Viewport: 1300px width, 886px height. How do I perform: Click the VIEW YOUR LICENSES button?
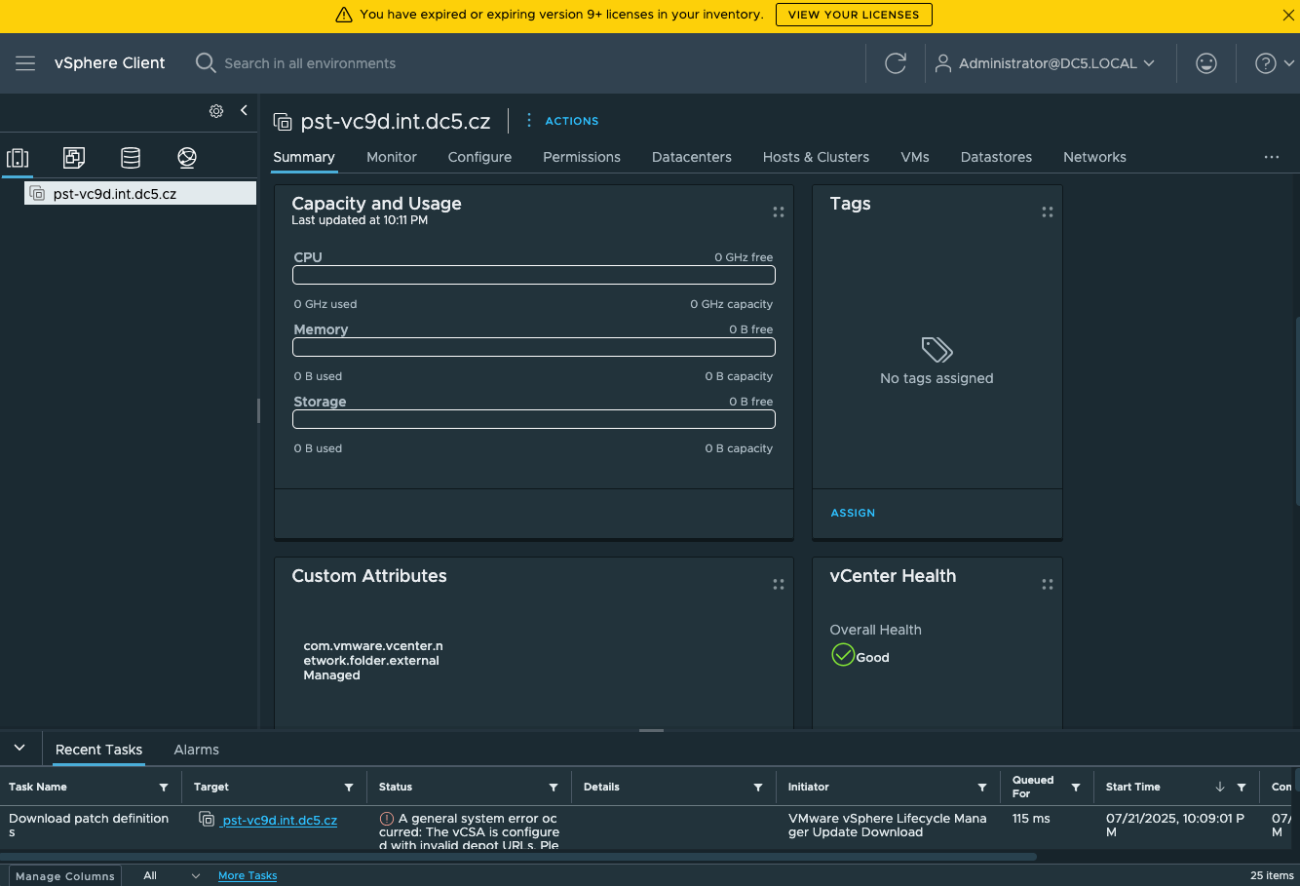click(854, 15)
